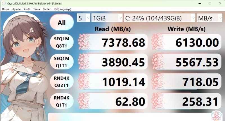
Task: Click the CrystalDiskMark app icon in title bar
Action: [x=4, y=3]
